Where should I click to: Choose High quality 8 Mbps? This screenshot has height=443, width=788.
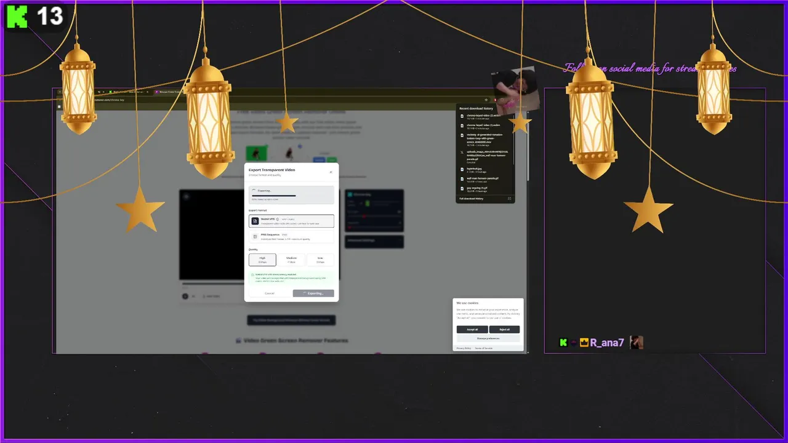[262, 260]
